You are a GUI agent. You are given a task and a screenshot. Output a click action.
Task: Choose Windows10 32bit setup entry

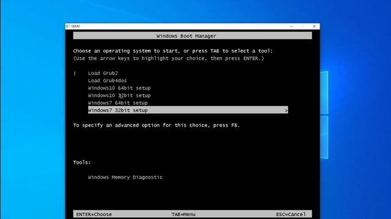[x=119, y=96]
